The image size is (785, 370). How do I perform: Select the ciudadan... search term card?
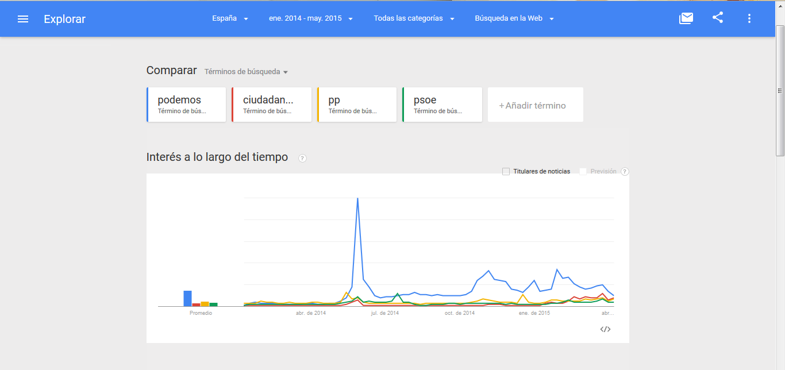coord(271,105)
